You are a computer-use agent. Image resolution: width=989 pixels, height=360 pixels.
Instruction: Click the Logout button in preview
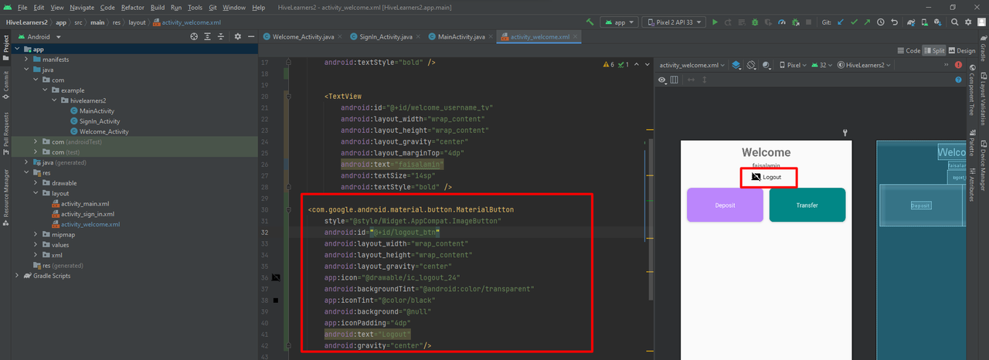coord(766,177)
